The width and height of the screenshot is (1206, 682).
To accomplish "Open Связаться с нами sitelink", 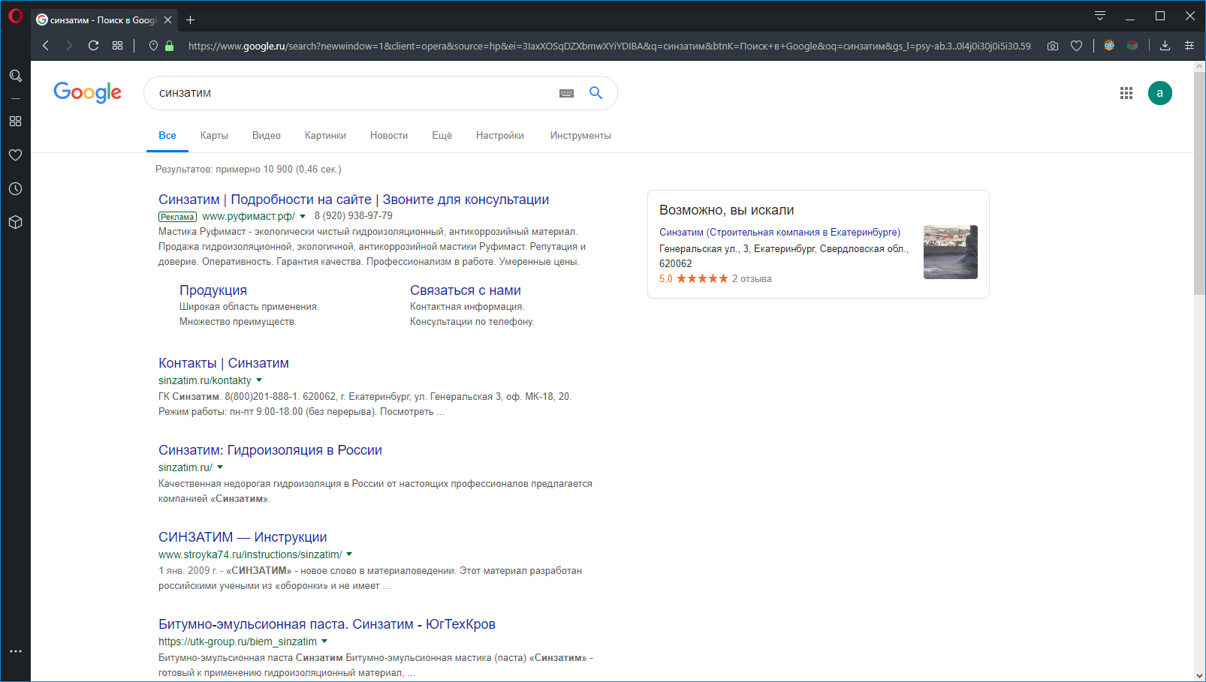I will [466, 290].
